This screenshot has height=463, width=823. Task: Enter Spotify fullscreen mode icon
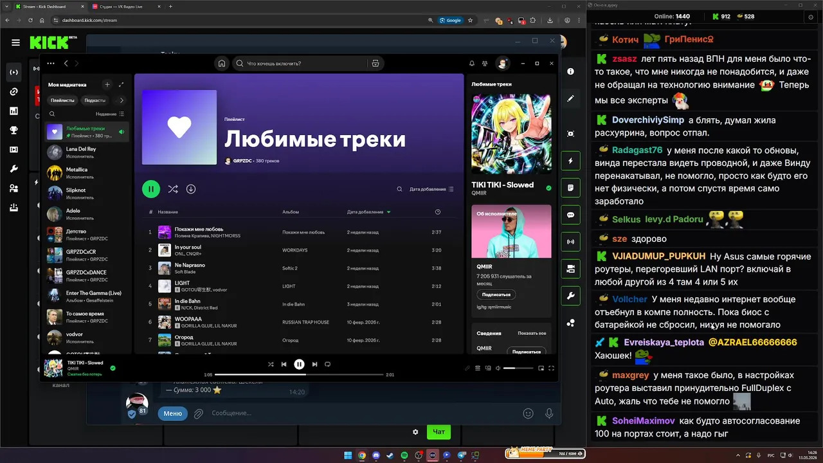click(551, 368)
